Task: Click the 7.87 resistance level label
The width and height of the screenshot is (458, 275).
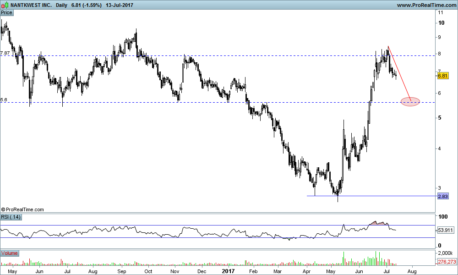Action: coord(5,53)
